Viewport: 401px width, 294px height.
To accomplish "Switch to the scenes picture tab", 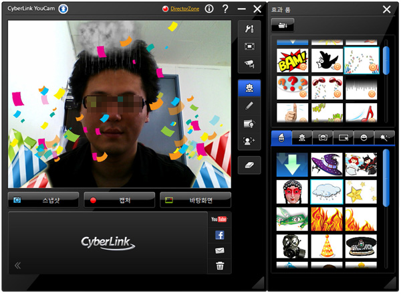I will point(344,138).
